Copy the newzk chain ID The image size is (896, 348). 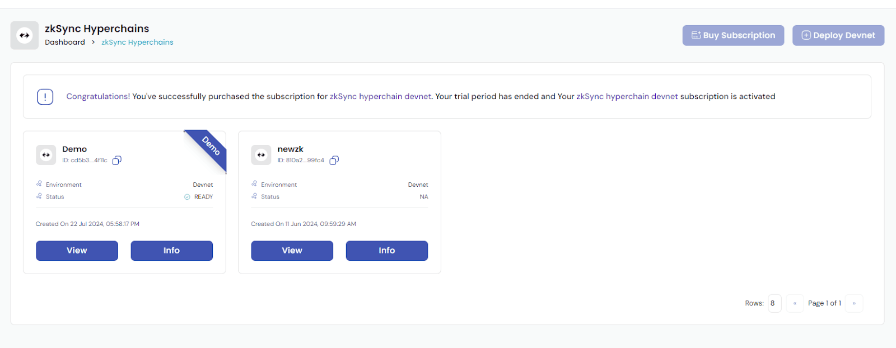click(334, 161)
